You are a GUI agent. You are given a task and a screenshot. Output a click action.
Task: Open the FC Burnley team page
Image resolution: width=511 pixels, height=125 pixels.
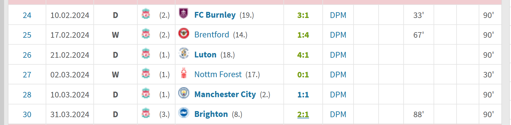coord(215,15)
